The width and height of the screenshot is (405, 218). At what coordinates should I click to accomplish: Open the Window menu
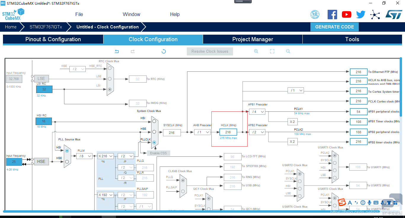[132, 14]
